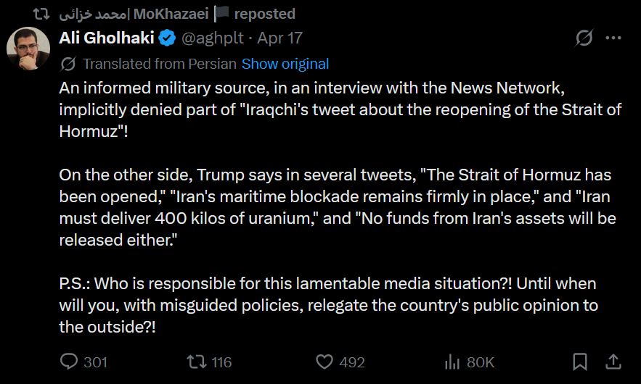Open the Apr 17 timestamp permalink
Image resolution: width=641 pixels, height=384 pixels.
[280, 38]
